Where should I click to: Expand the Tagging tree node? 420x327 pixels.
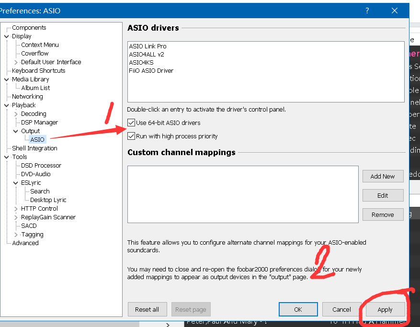coord(16,235)
